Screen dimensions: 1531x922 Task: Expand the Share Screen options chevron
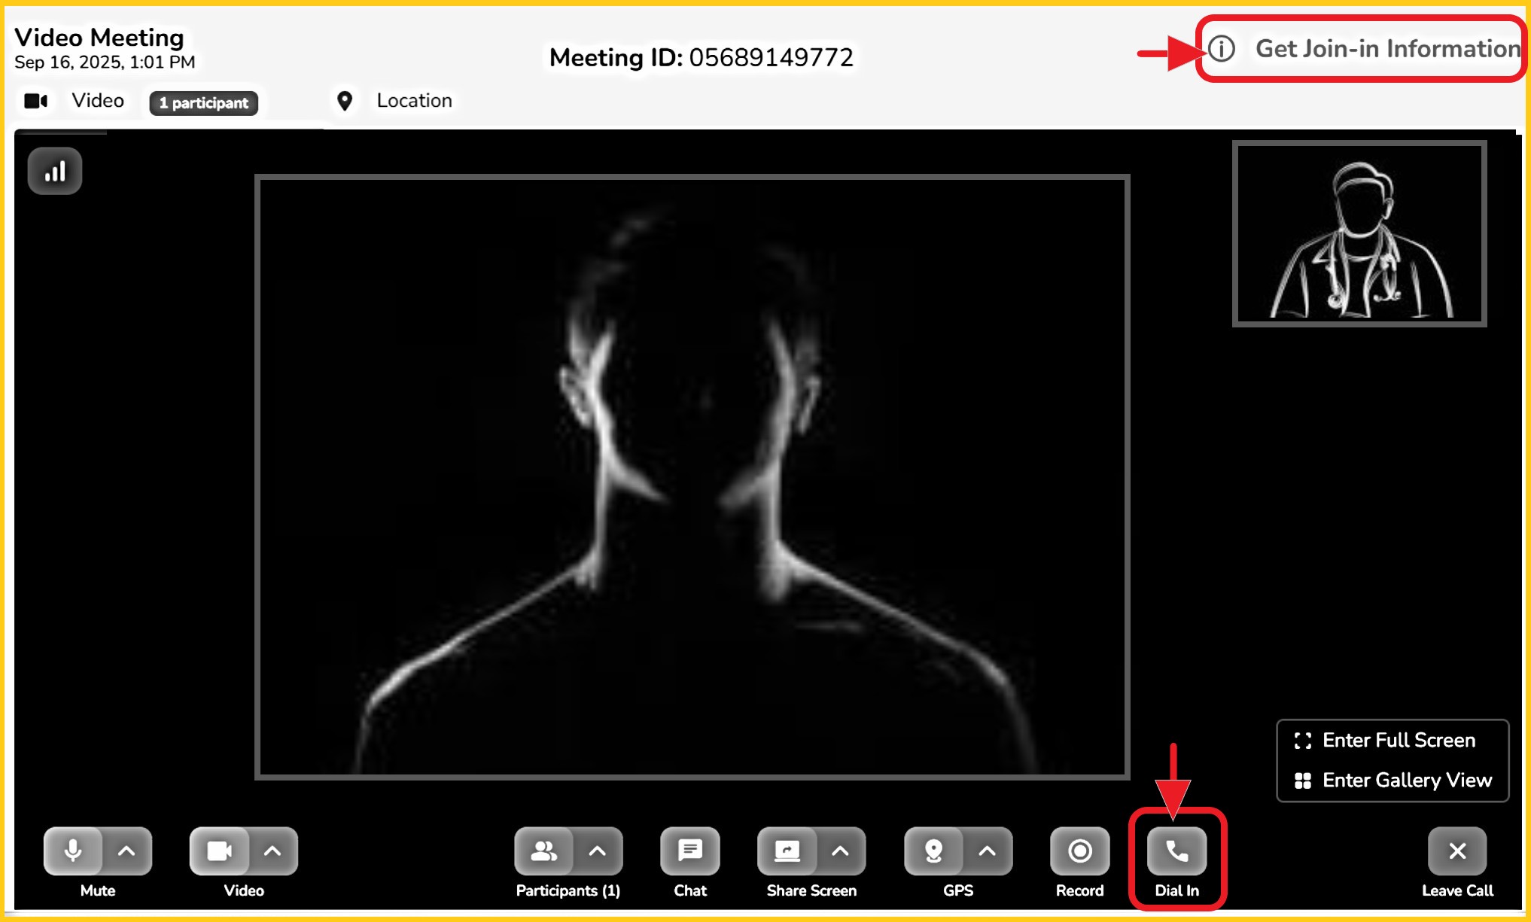[840, 851]
